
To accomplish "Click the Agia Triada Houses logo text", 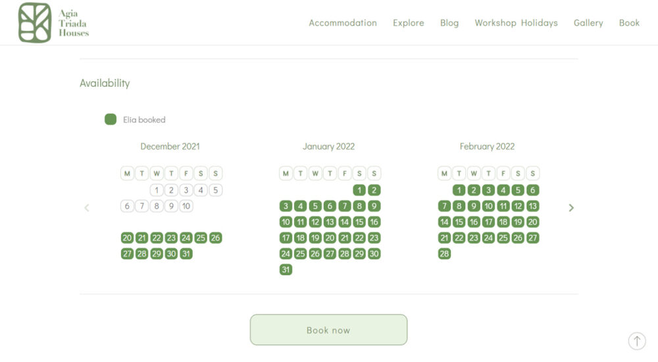I will point(73,23).
